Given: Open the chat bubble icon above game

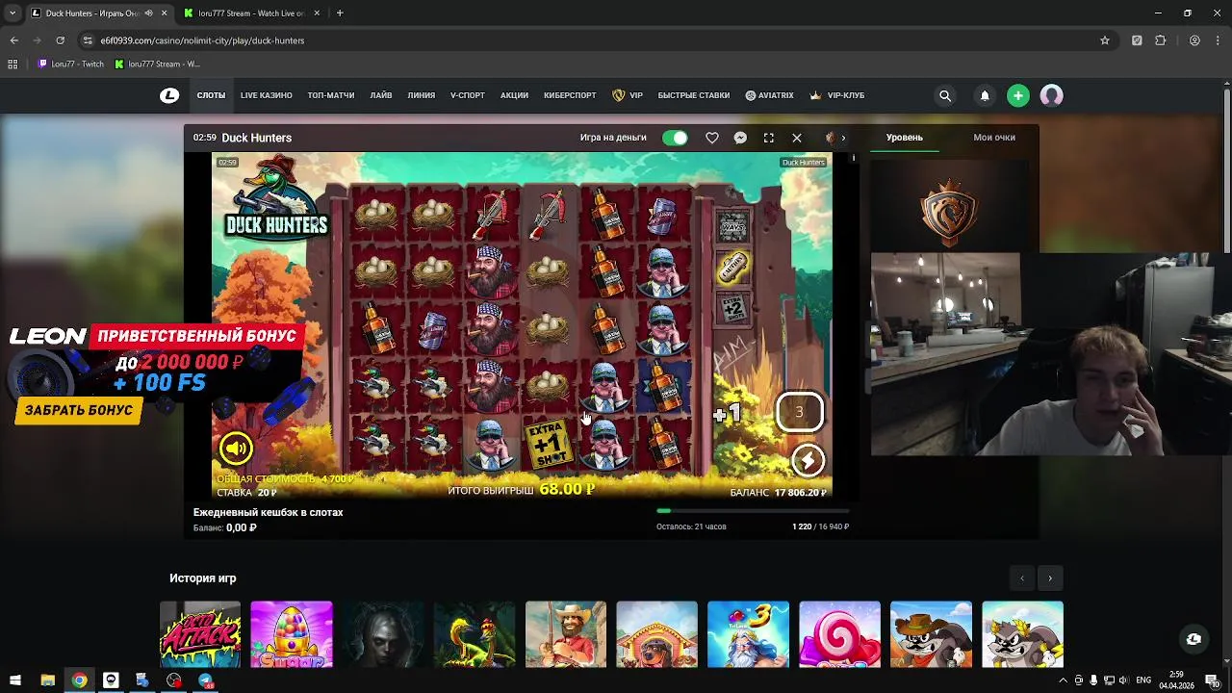Looking at the screenshot, I should click(740, 138).
